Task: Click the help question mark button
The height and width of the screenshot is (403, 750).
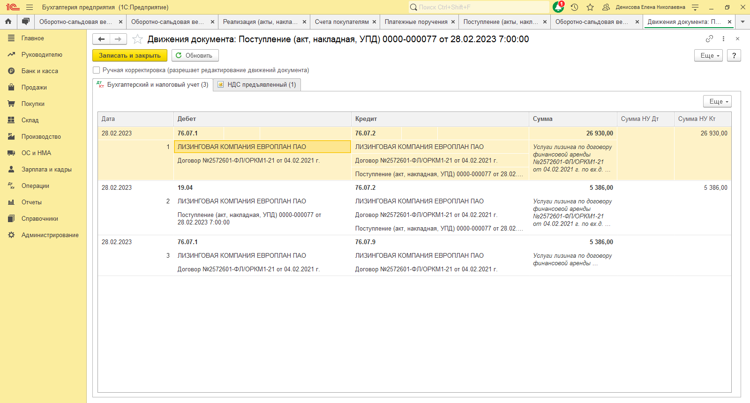Action: 734,55
